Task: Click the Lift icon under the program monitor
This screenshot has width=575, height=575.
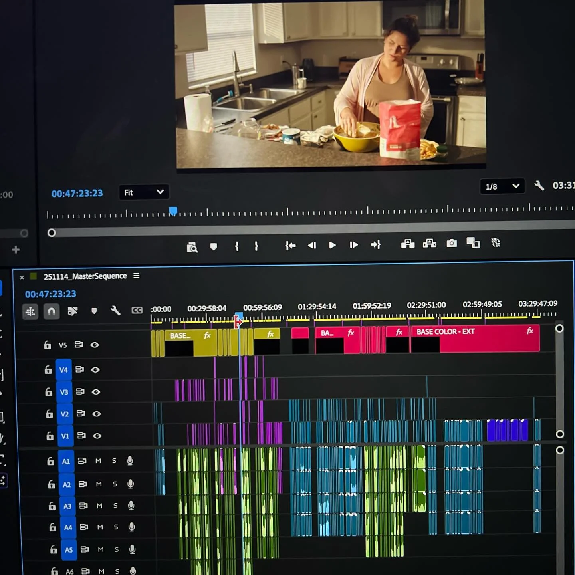Action: coord(408,244)
